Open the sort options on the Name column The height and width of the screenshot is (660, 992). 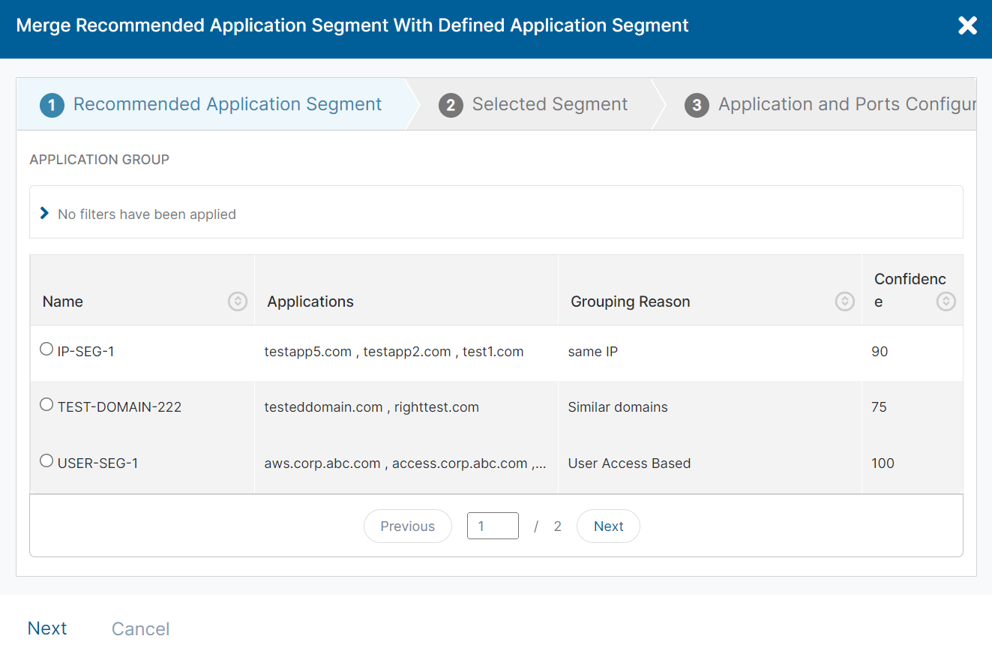(x=237, y=301)
